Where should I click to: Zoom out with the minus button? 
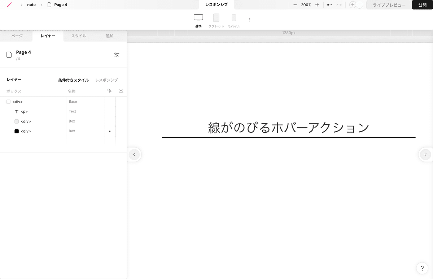[x=295, y=5]
